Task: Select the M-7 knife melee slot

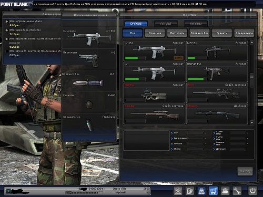Action: [89, 81]
